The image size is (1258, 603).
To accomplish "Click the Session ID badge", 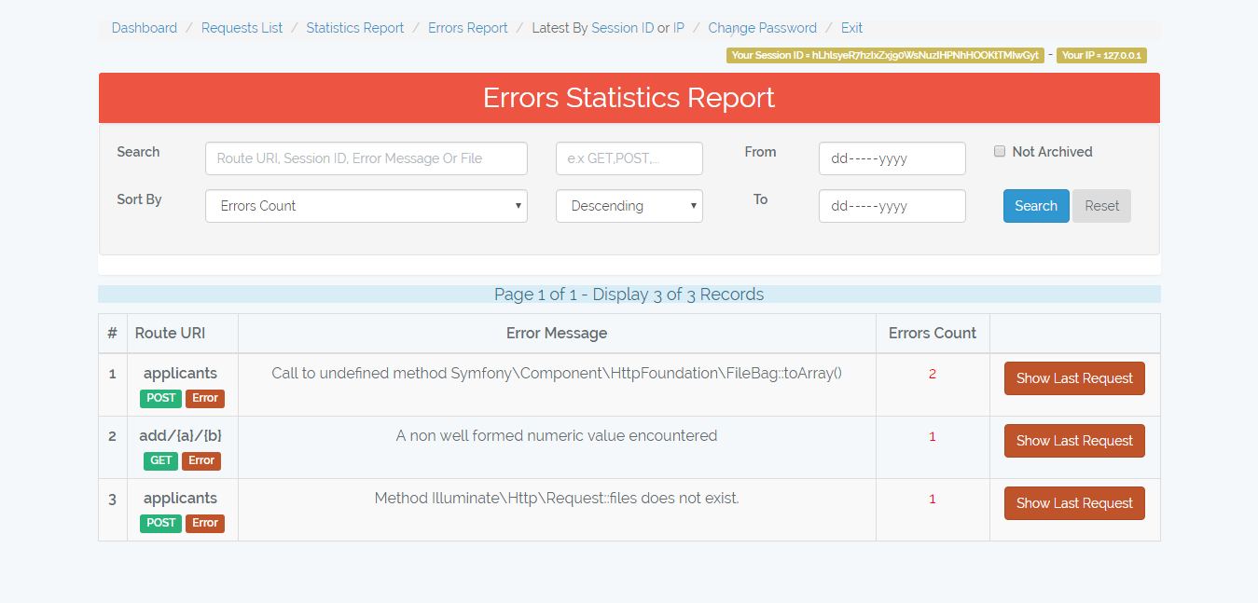I will tap(885, 55).
